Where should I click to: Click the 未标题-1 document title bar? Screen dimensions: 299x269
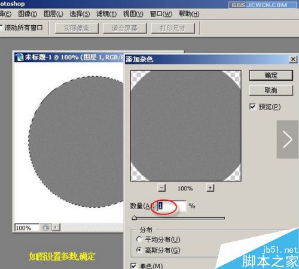69,58
